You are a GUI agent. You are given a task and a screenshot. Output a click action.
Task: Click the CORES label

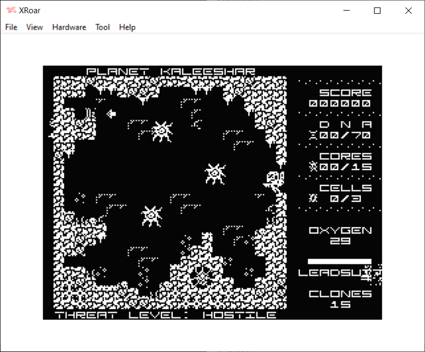(x=345, y=156)
